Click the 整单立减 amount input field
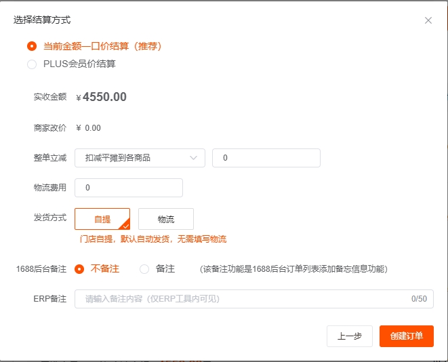This screenshot has height=362, width=448. [266, 158]
